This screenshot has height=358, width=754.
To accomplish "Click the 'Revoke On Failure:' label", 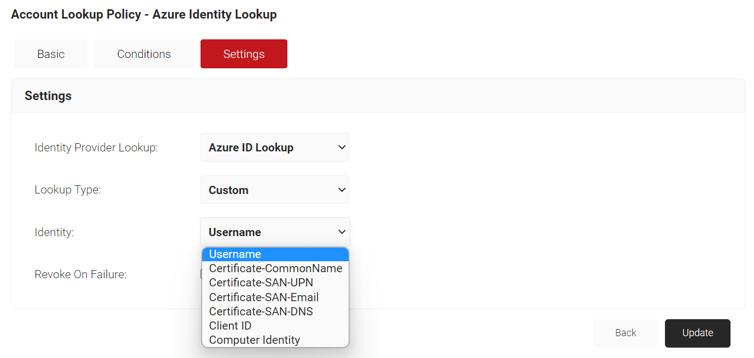I will [80, 274].
